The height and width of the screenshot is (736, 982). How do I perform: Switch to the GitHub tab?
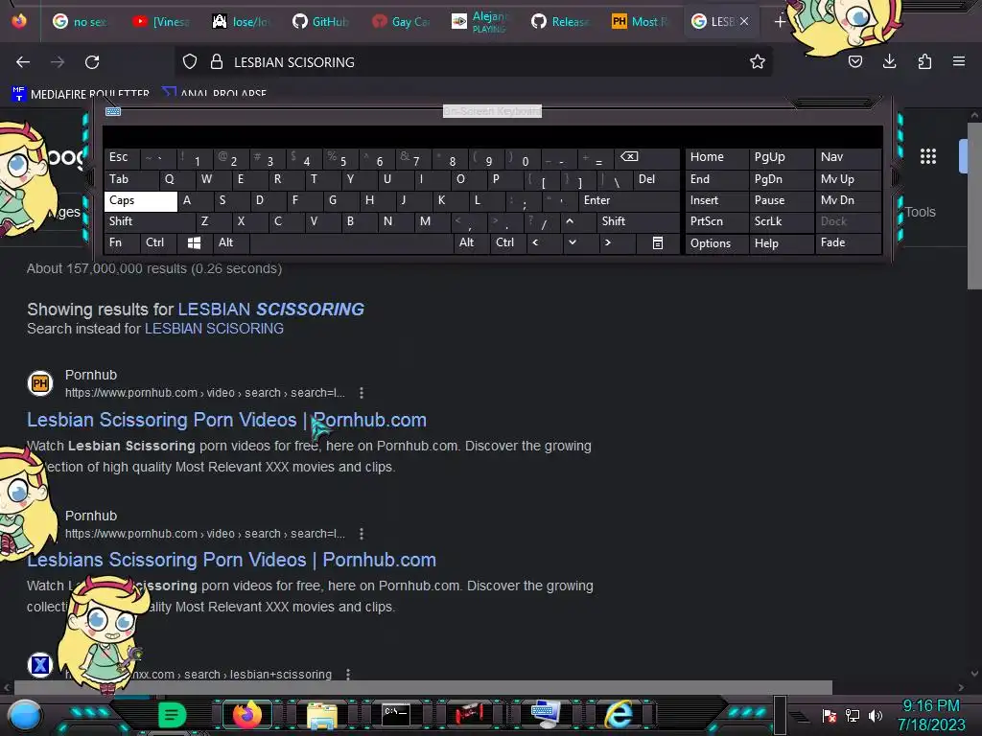320,22
